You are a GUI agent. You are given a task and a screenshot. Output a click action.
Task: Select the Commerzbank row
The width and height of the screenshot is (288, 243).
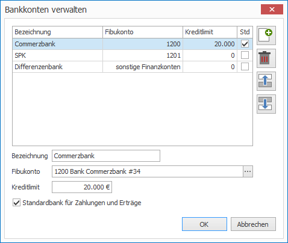click(133, 44)
